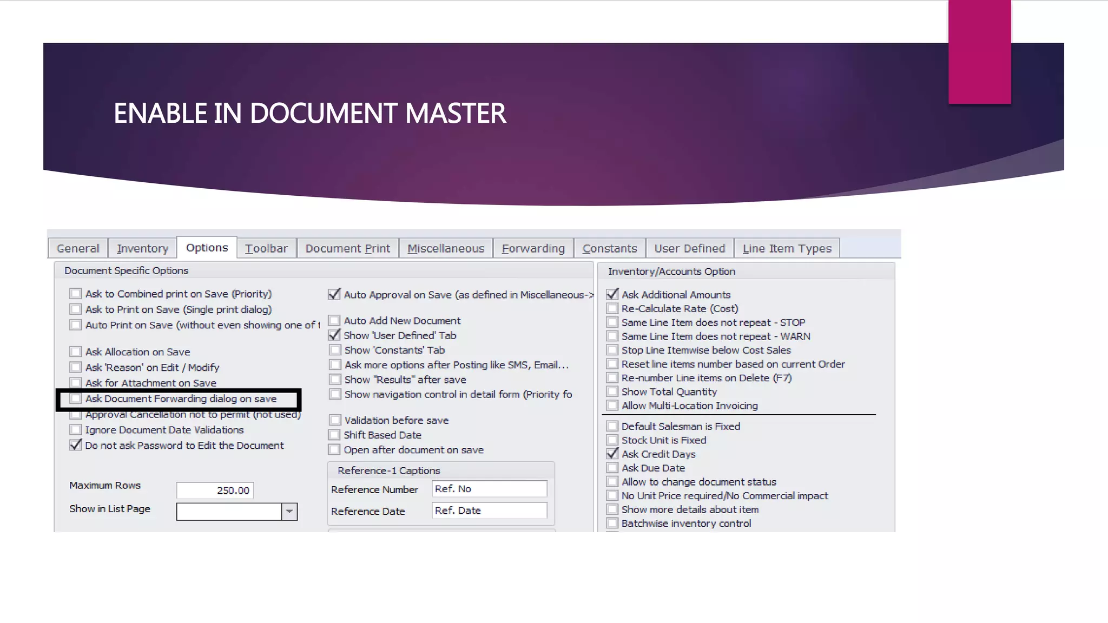Open the Line Item Types tab

pyautogui.click(x=787, y=248)
